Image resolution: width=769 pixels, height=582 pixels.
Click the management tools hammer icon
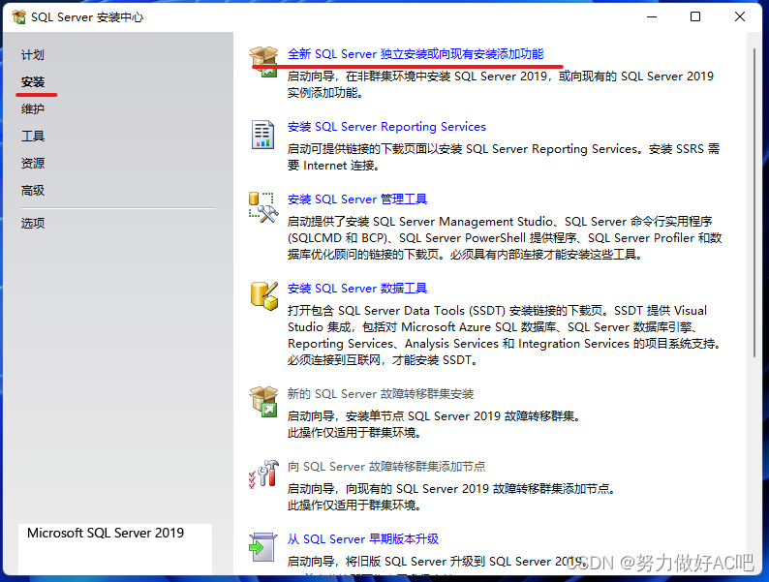pyautogui.click(x=263, y=207)
